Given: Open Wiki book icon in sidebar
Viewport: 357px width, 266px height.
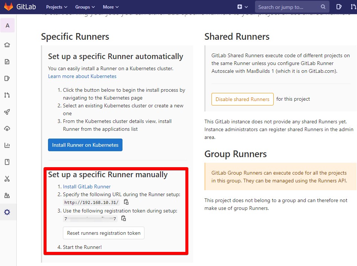Looking at the screenshot, I should [7, 162].
